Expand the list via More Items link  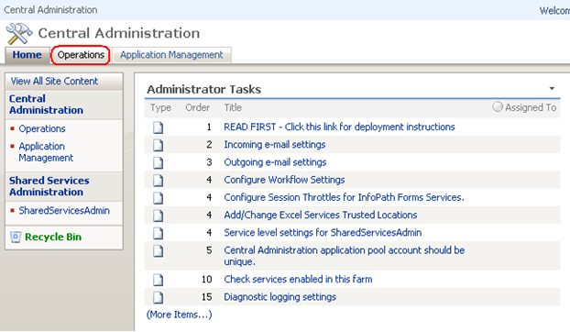[x=179, y=315]
